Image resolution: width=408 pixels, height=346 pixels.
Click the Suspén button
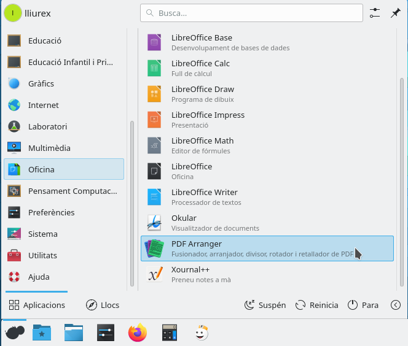pyautogui.click(x=265, y=305)
